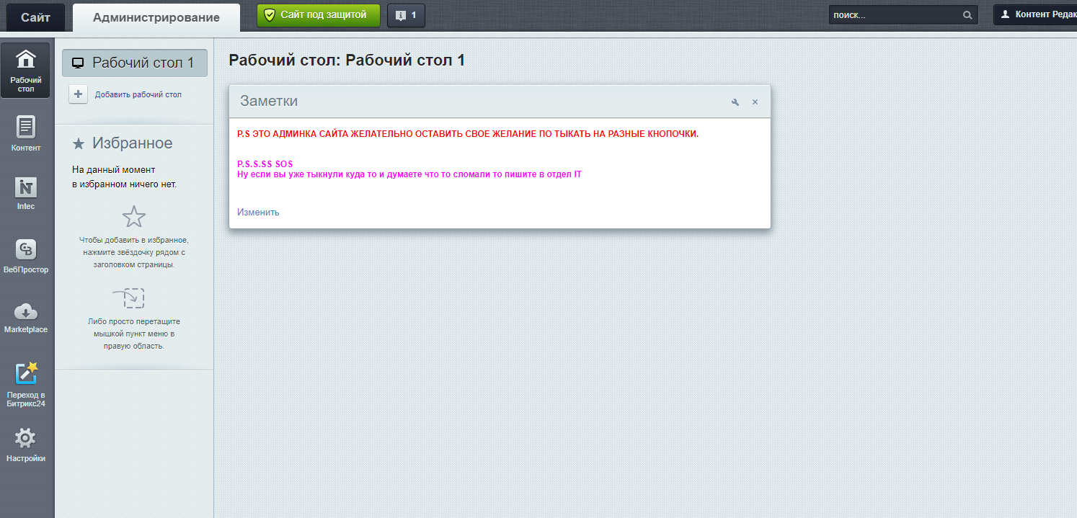This screenshot has width=1077, height=518.
Task: Open the Intec sidebar module
Action: tap(26, 193)
